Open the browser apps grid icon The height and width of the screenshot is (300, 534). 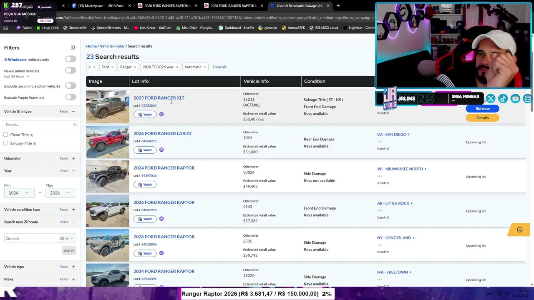click(5, 28)
